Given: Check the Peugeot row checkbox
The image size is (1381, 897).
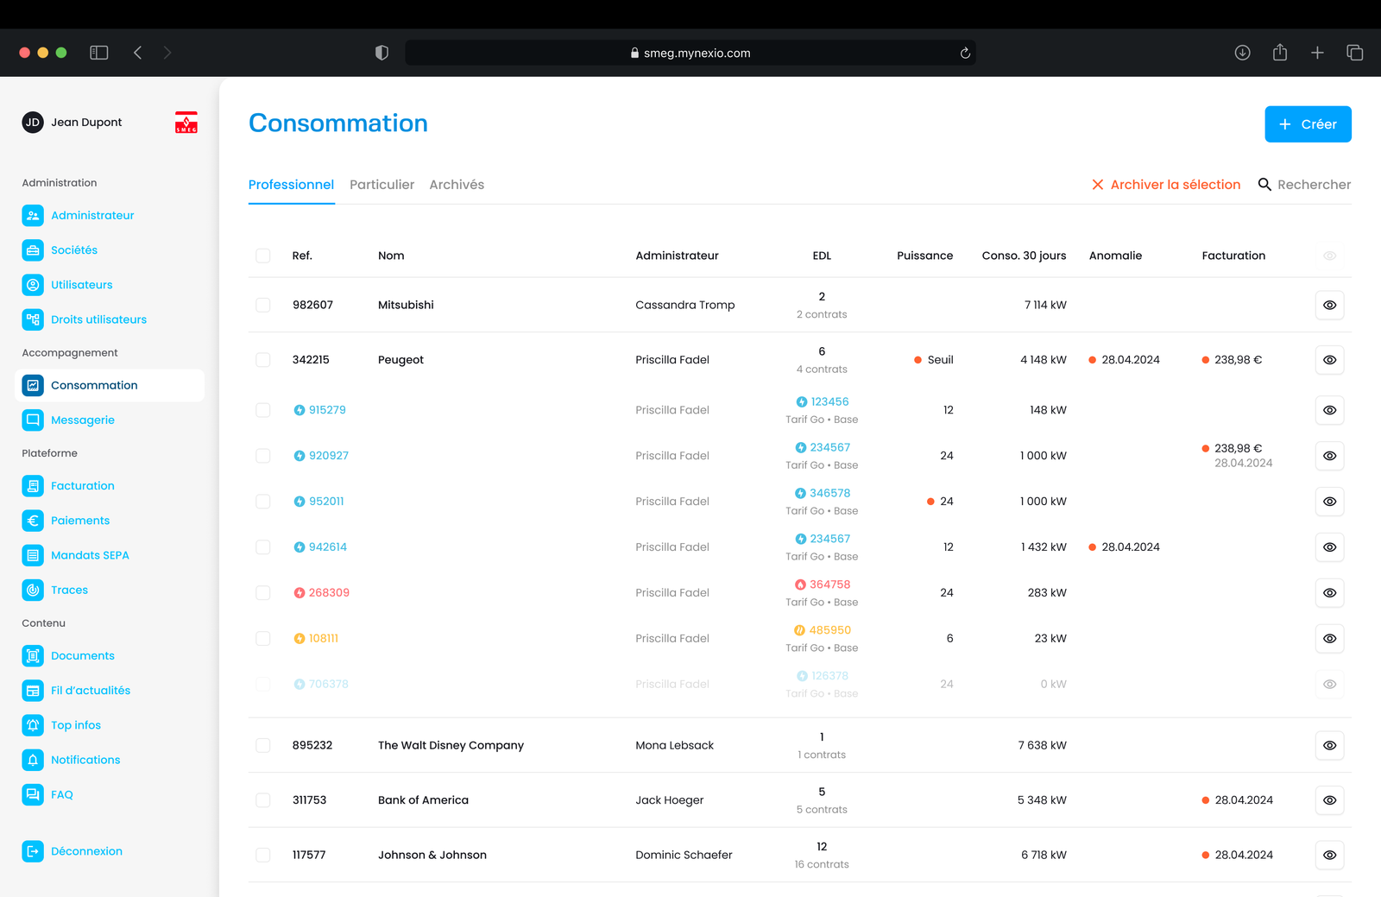Looking at the screenshot, I should (263, 360).
